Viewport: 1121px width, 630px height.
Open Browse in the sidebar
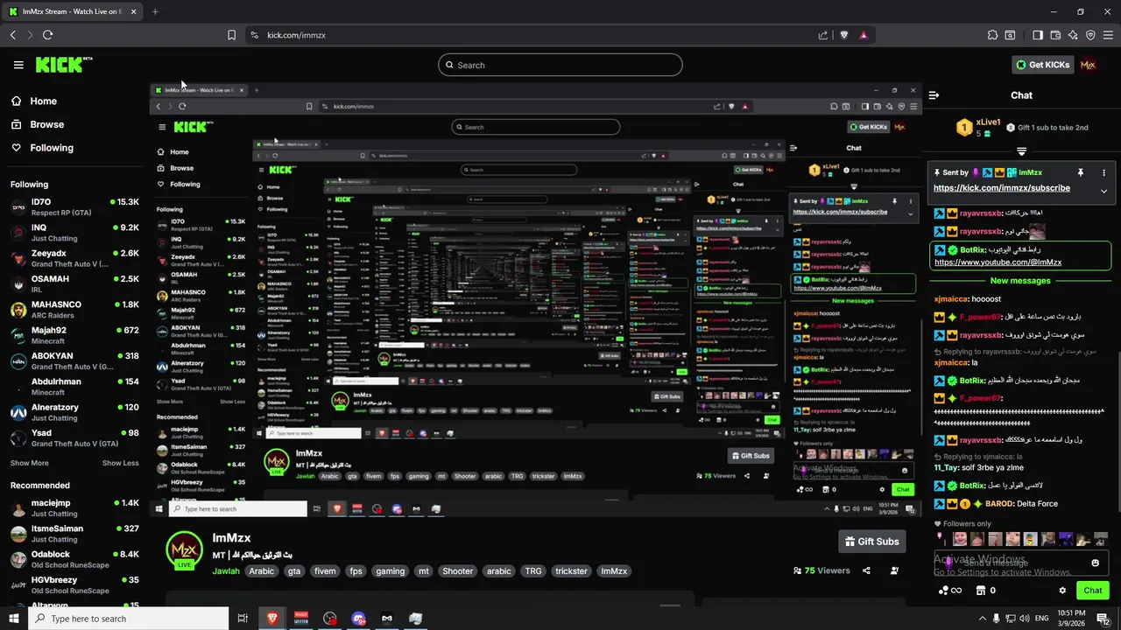pyautogui.click(x=38, y=124)
